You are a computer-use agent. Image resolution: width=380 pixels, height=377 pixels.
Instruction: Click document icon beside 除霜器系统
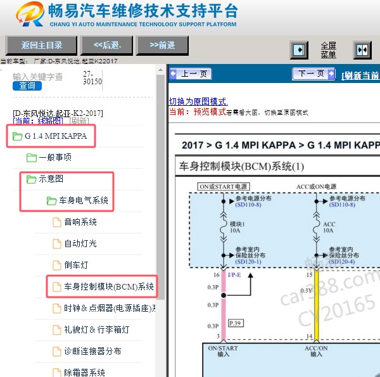click(x=57, y=373)
